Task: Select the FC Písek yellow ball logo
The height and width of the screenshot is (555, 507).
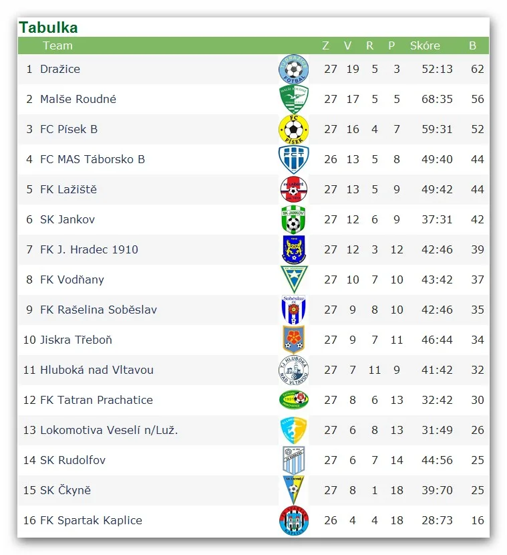Action: [293, 130]
